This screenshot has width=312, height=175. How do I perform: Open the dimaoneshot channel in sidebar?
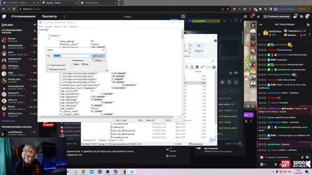(x=19, y=47)
